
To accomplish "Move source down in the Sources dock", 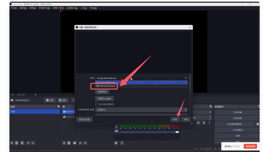I will pos(85,143).
